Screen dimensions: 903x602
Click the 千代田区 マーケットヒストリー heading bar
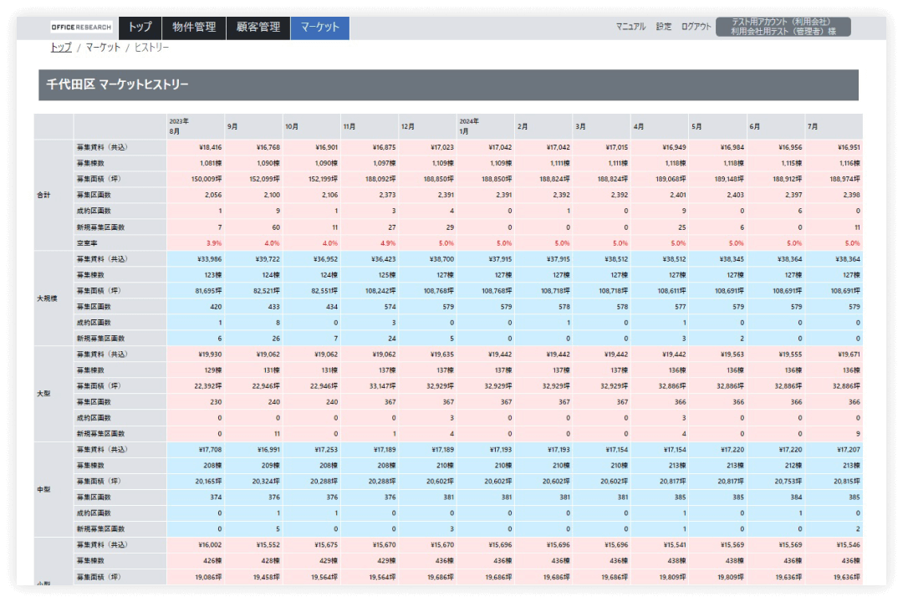[448, 85]
